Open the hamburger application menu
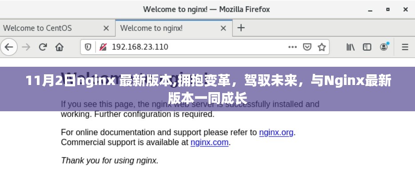This screenshot has width=415, height=178. coord(405,47)
